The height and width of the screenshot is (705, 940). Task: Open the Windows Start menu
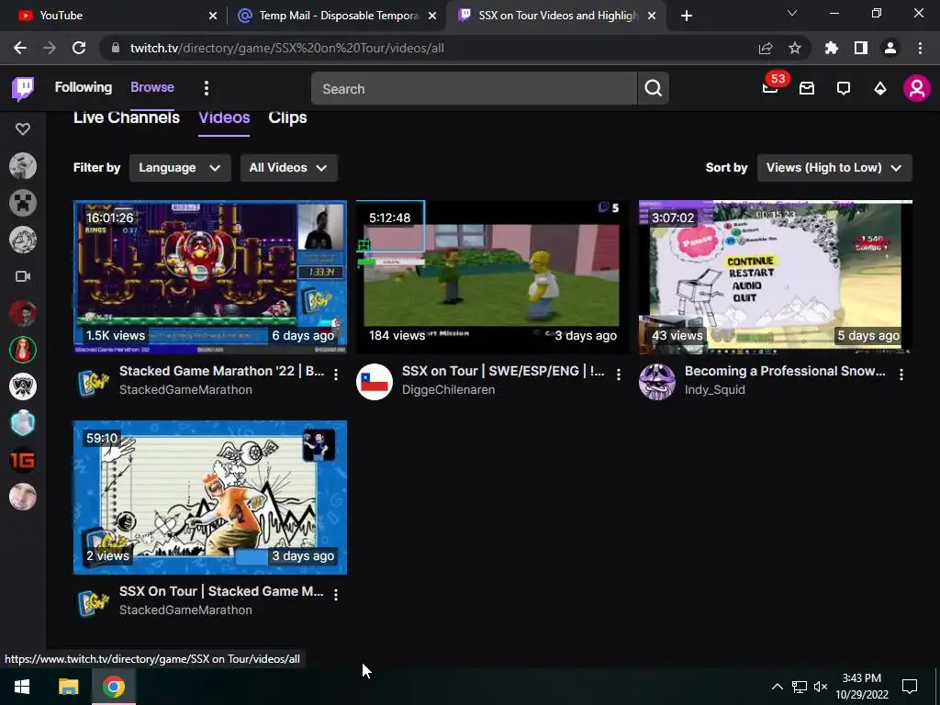point(22,687)
